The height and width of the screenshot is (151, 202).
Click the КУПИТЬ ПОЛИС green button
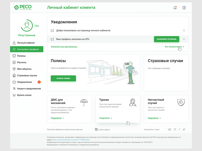click(x=63, y=78)
